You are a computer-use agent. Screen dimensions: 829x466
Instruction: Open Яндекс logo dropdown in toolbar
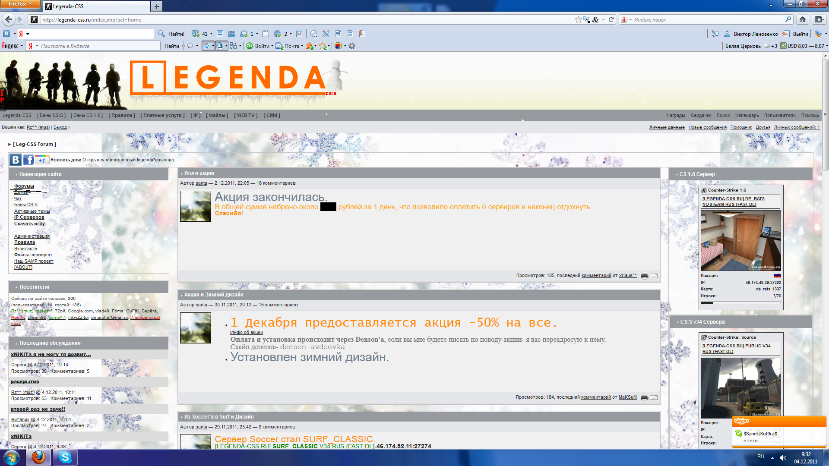pos(12,46)
